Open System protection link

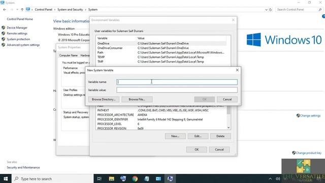tap(18, 39)
